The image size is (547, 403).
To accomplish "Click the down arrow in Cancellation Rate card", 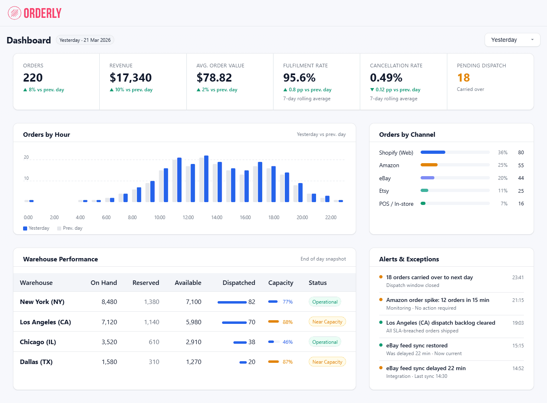I will point(372,90).
